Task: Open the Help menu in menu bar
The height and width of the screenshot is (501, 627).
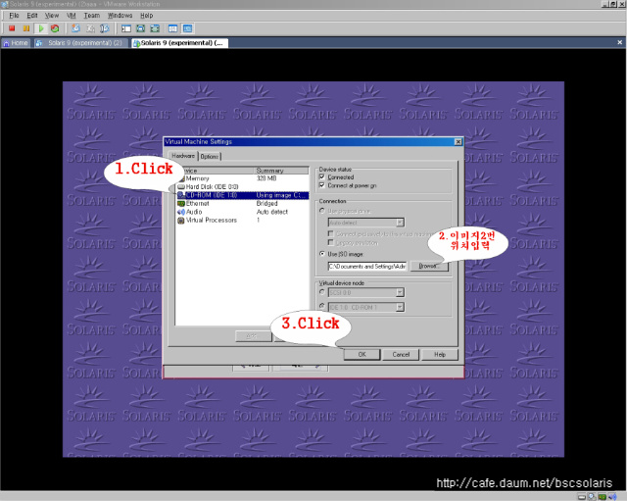Action: click(146, 16)
